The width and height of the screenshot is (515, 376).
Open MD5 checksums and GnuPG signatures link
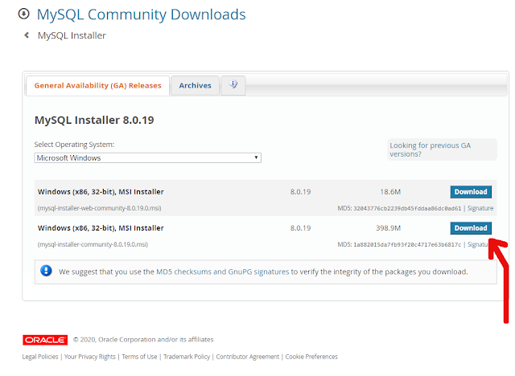click(x=222, y=272)
